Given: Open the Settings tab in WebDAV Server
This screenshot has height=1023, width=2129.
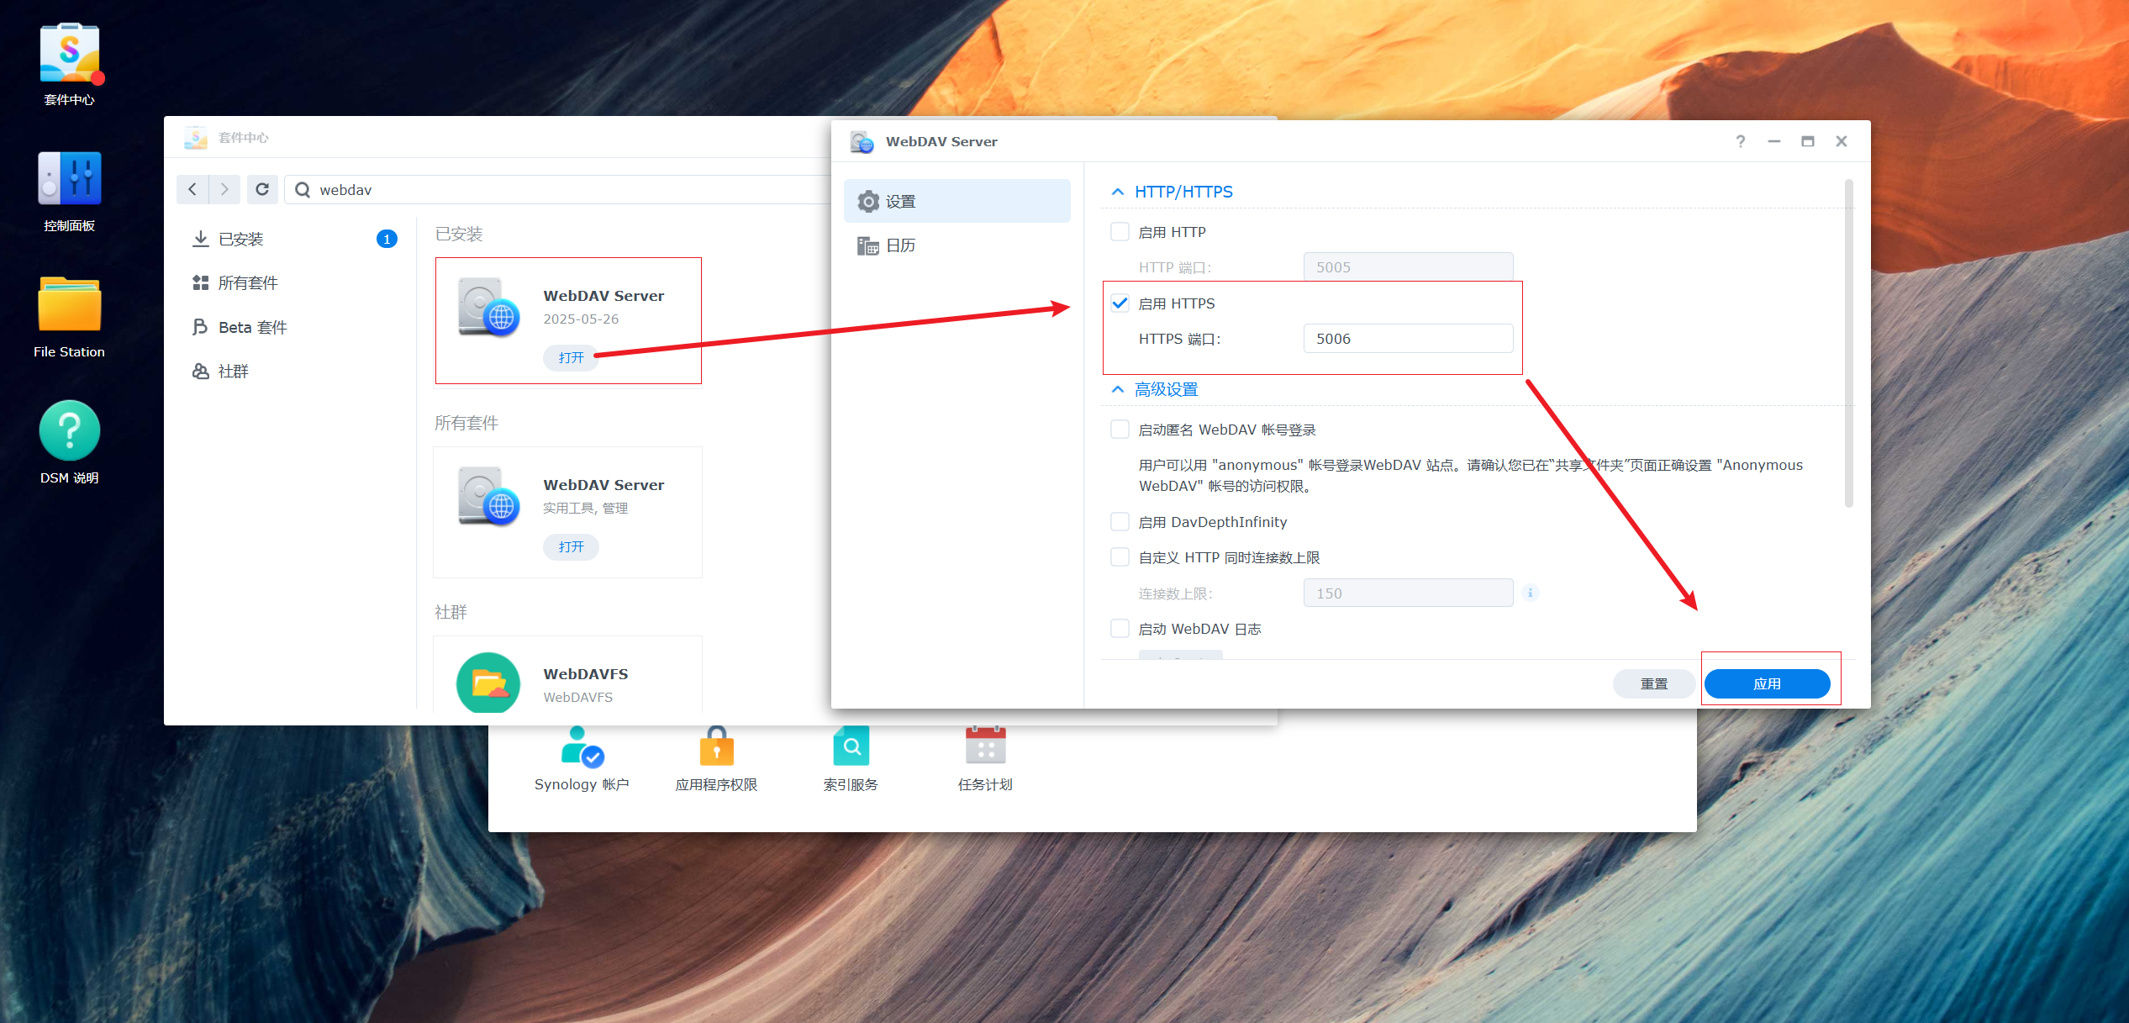Looking at the screenshot, I should pos(957,202).
